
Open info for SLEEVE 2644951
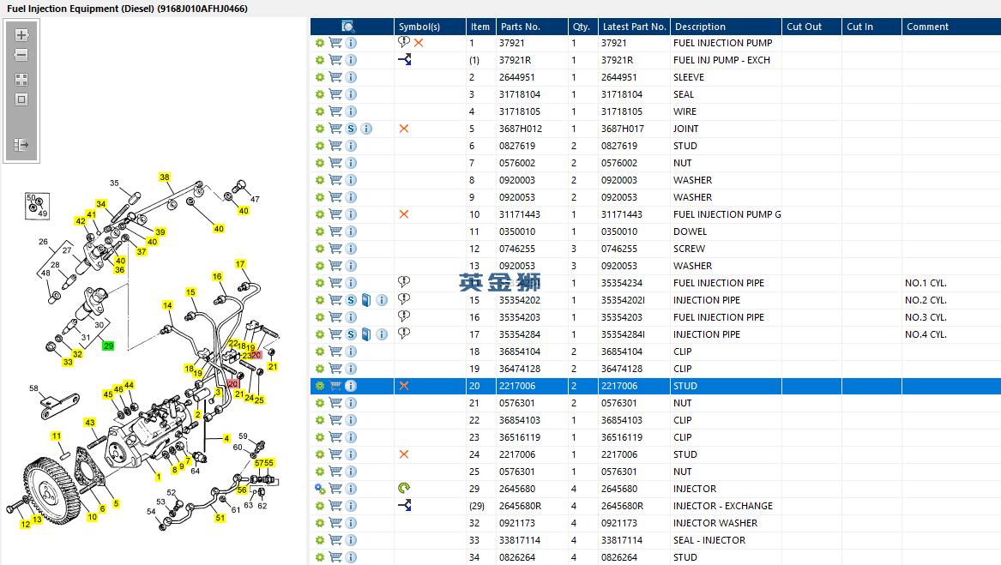[x=351, y=77]
